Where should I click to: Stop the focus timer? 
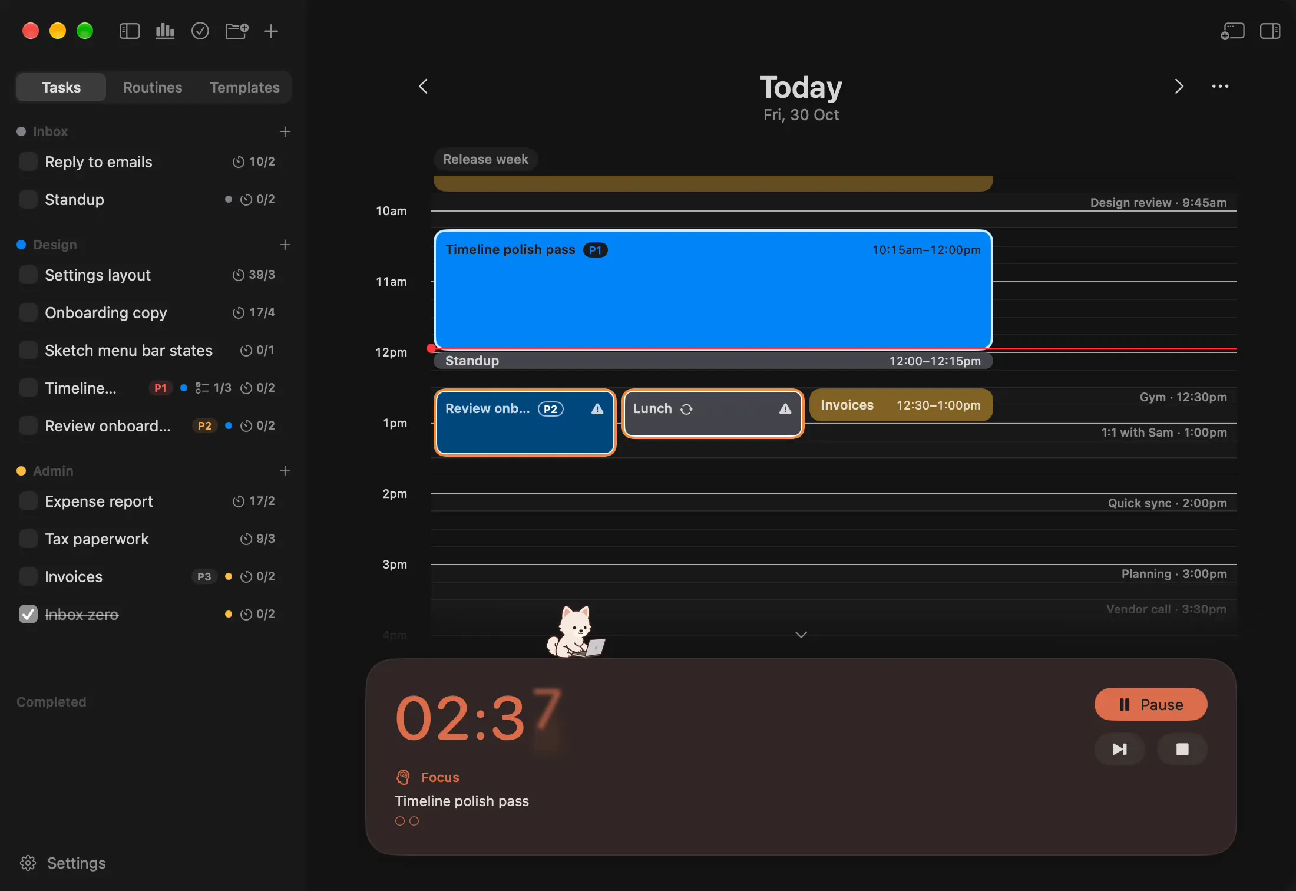click(x=1182, y=749)
